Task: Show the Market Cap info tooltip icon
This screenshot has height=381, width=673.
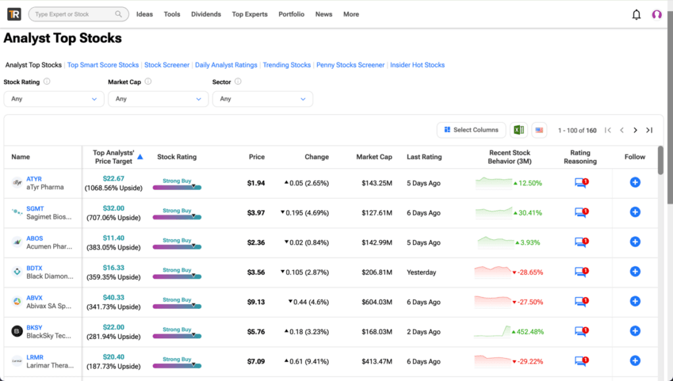Action: (x=148, y=81)
